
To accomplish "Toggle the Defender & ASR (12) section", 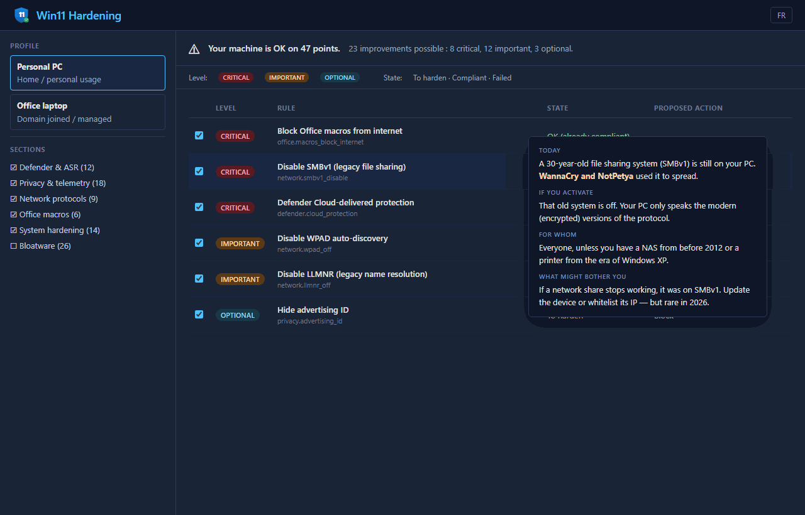I will (x=52, y=168).
